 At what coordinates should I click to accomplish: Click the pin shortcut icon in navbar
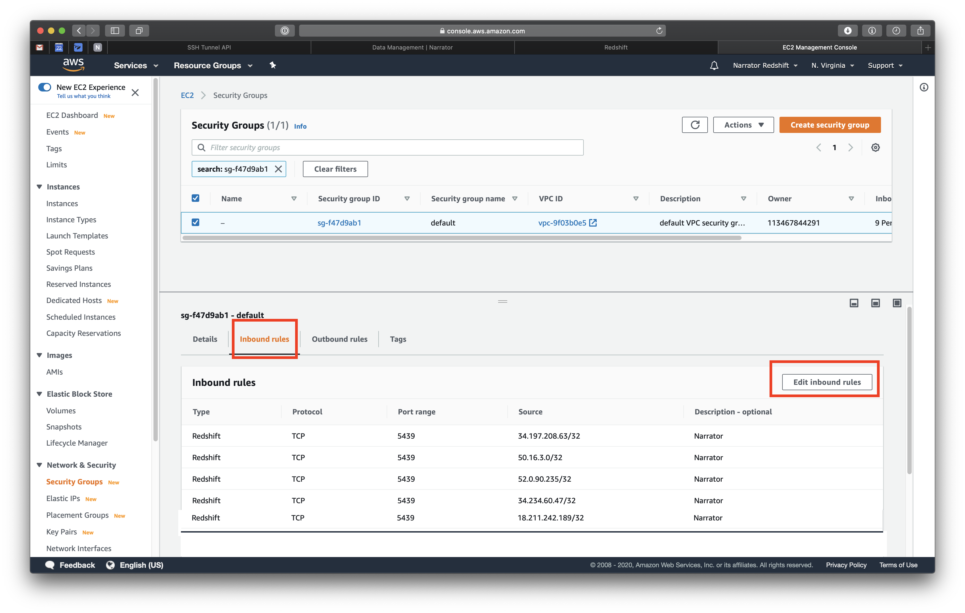tap(273, 65)
